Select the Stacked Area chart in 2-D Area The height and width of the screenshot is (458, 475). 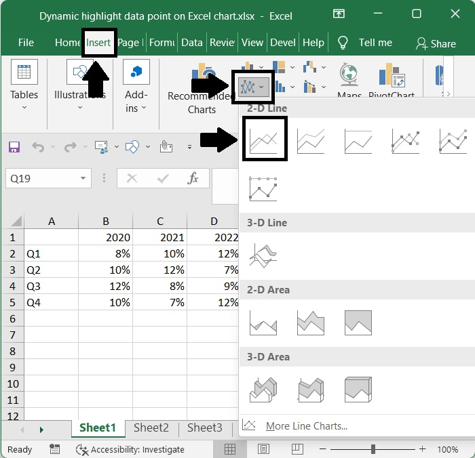point(311,322)
